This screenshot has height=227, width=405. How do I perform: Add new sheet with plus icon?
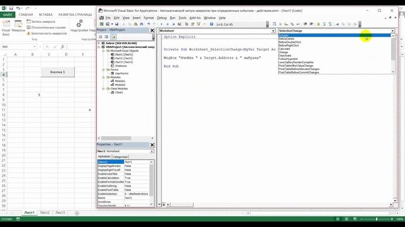(77, 213)
